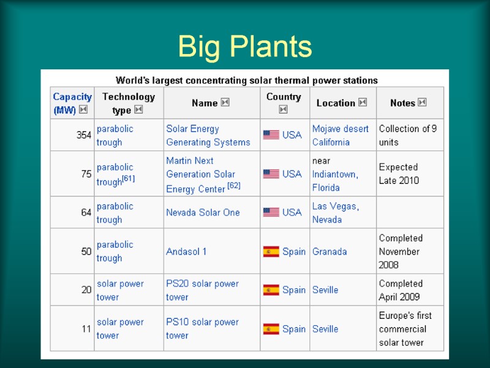Open the Spain link in Andasol 1 row

294,251
